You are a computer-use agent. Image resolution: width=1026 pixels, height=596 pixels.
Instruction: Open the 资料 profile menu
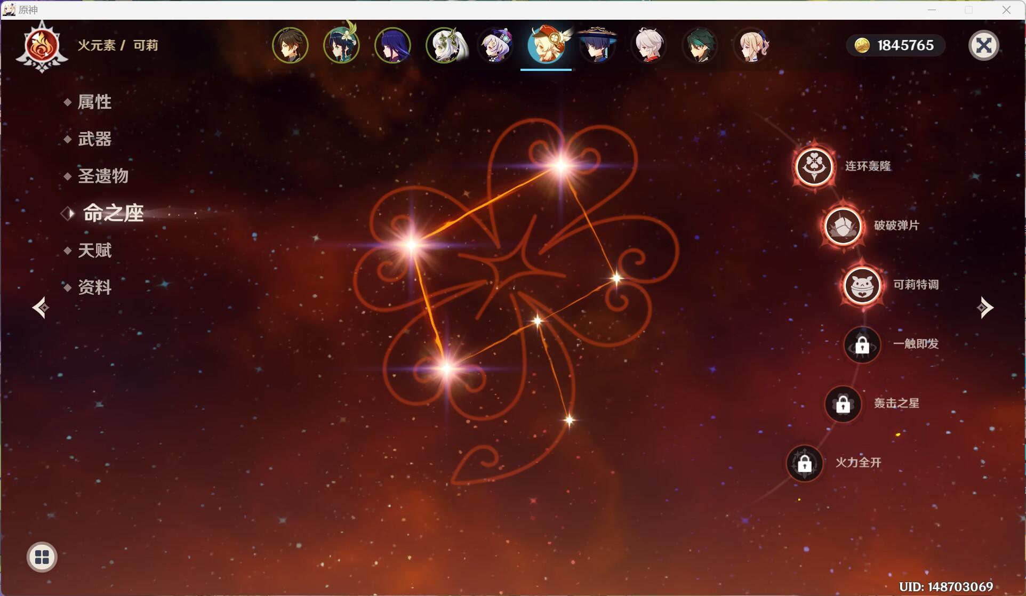click(94, 287)
